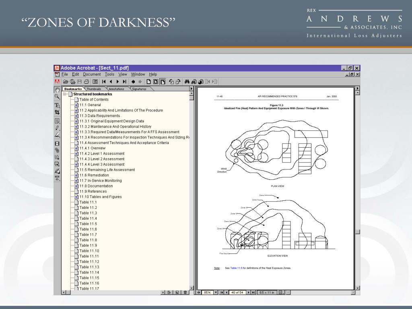This screenshot has height=309, width=412.
Task: Open the Edit menu
Action: click(75, 74)
